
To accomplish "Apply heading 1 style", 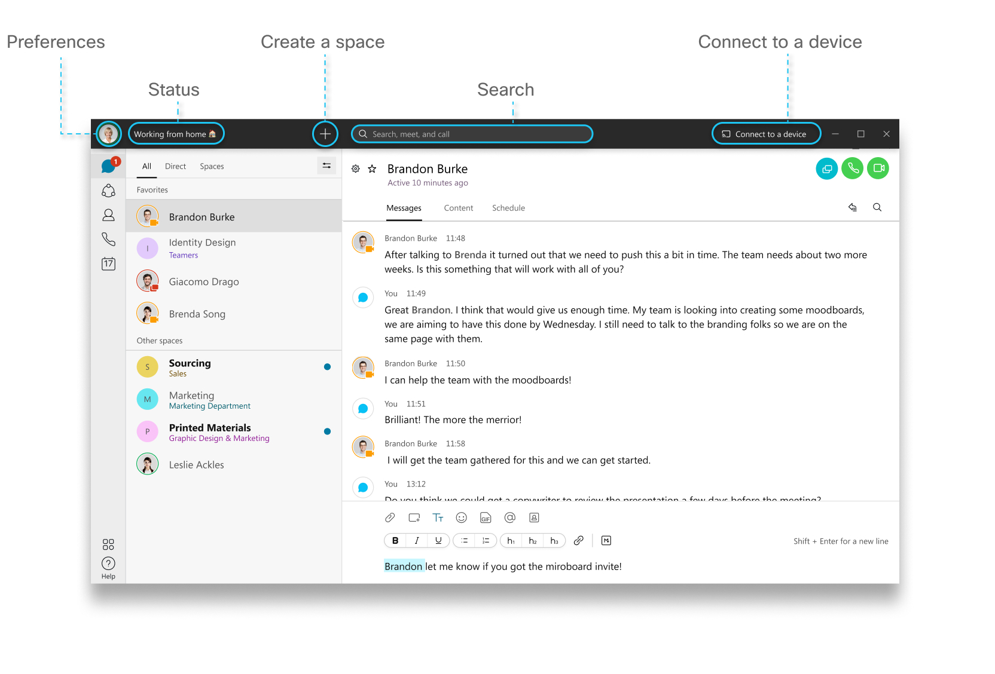I will tap(511, 541).
